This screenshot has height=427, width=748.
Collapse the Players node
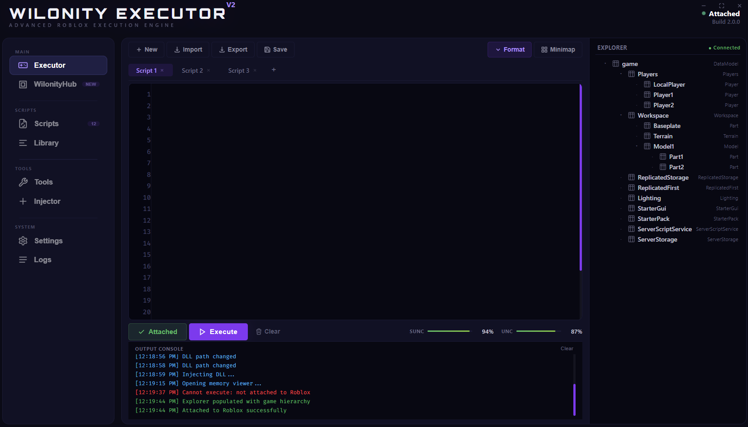point(621,74)
